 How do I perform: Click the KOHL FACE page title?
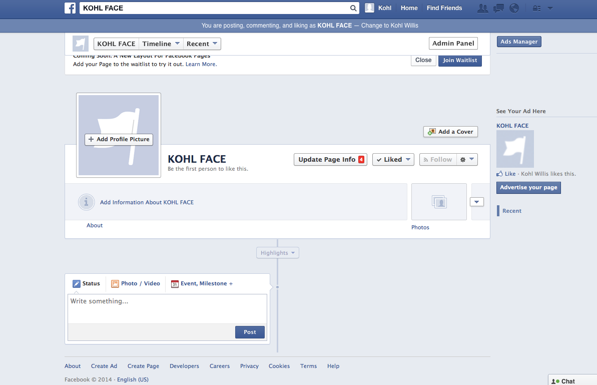pos(197,159)
